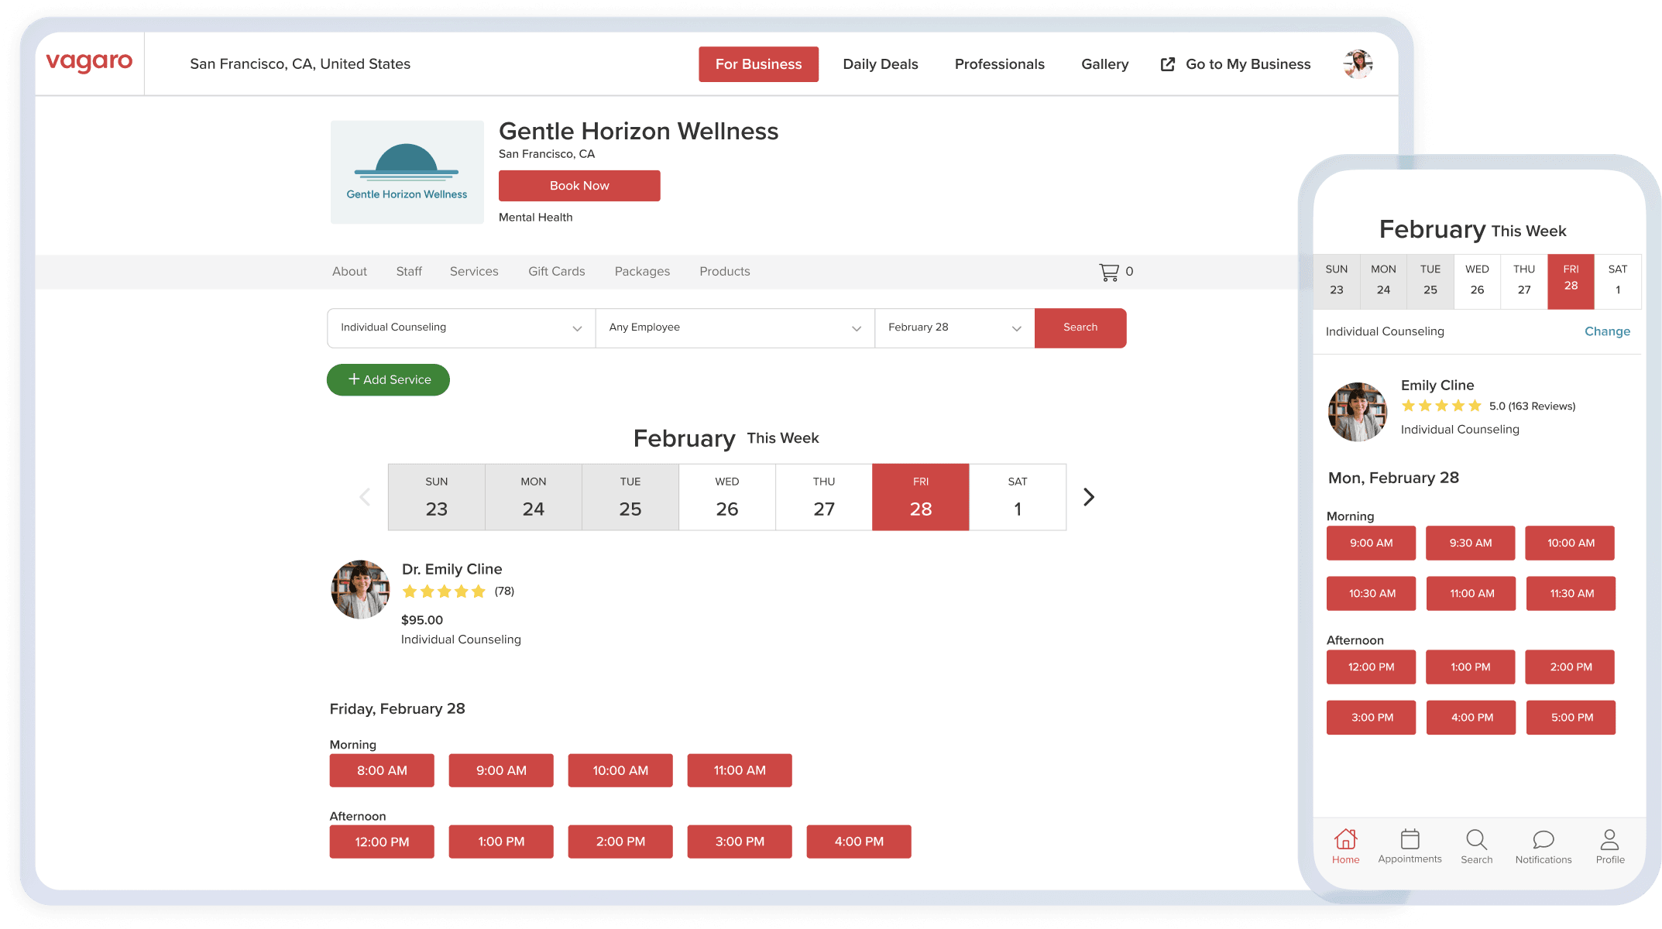Click user avatar in top right header
This screenshot has width=1662, height=929.
[x=1358, y=64]
